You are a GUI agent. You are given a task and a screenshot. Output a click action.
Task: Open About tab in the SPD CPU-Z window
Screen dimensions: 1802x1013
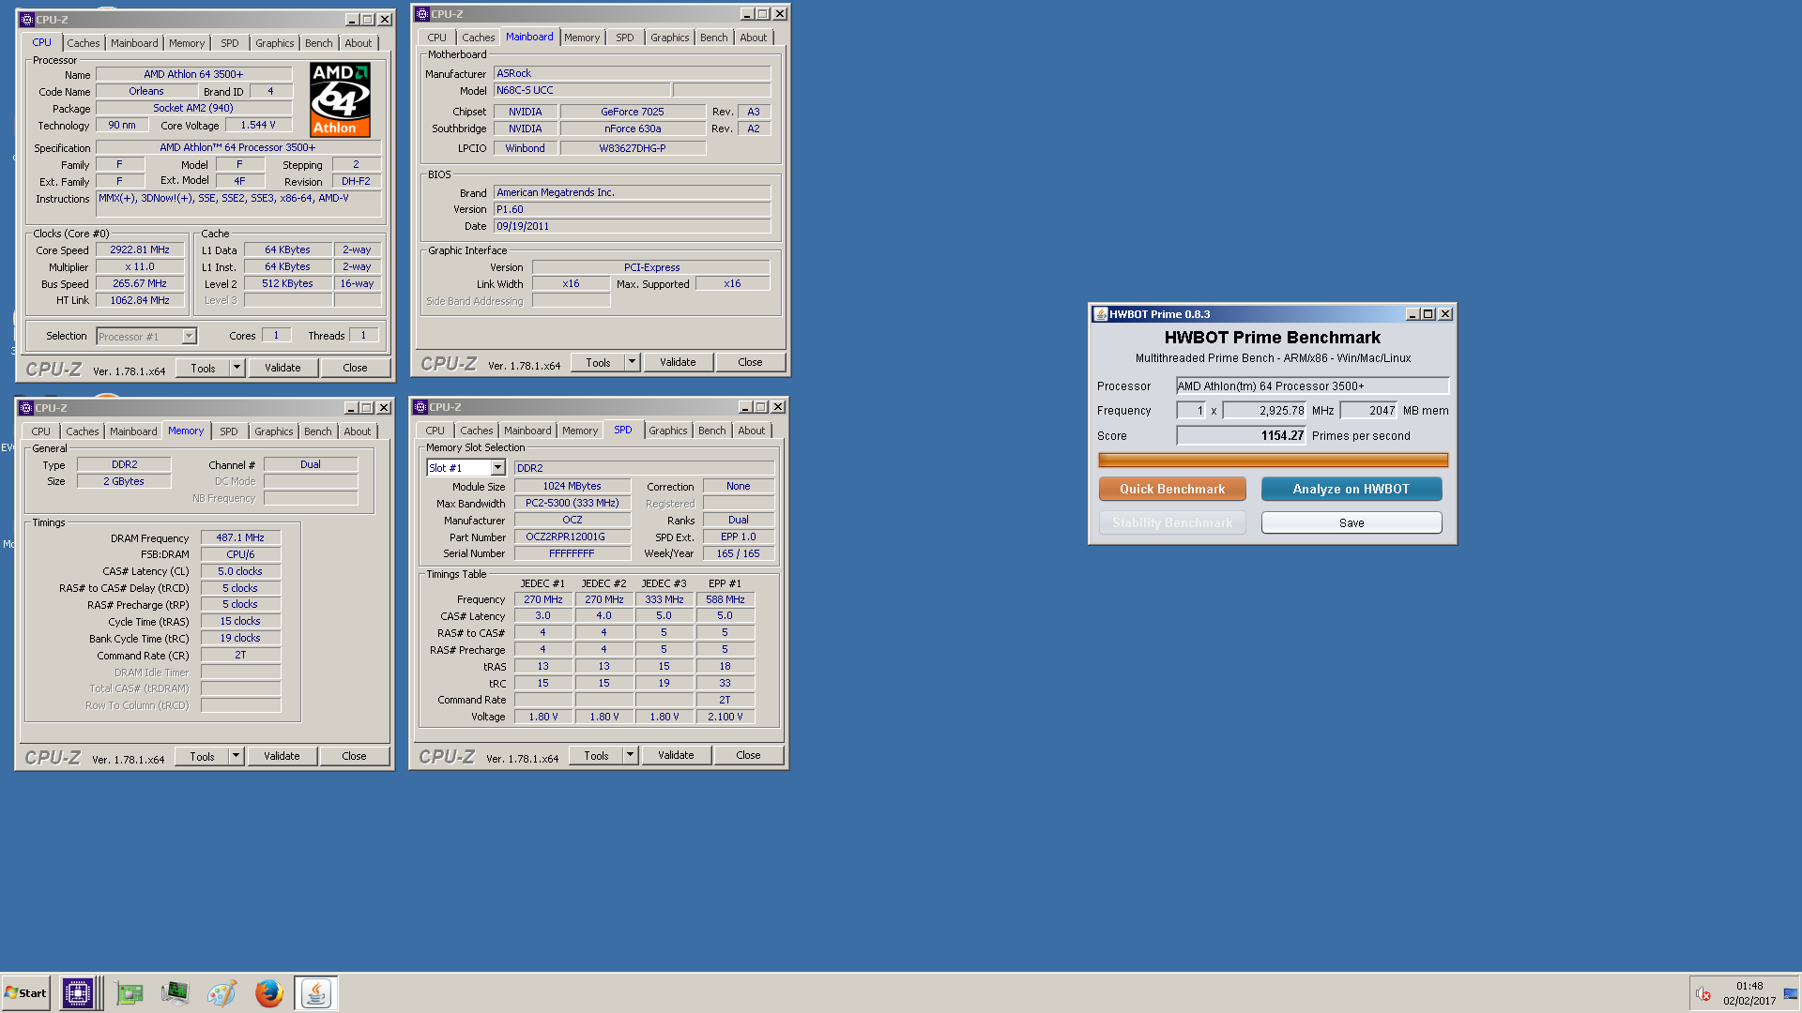[751, 431]
